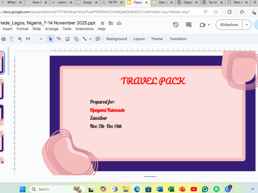This screenshot has height=193, width=258.
Task: Expand the video call dropdown arrow
Action: pyautogui.click(x=209, y=25)
